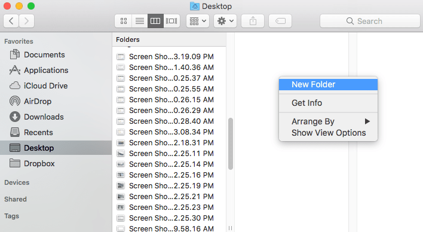The width and height of the screenshot is (423, 232).
Task: Choose Show View Options
Action: [x=329, y=133]
